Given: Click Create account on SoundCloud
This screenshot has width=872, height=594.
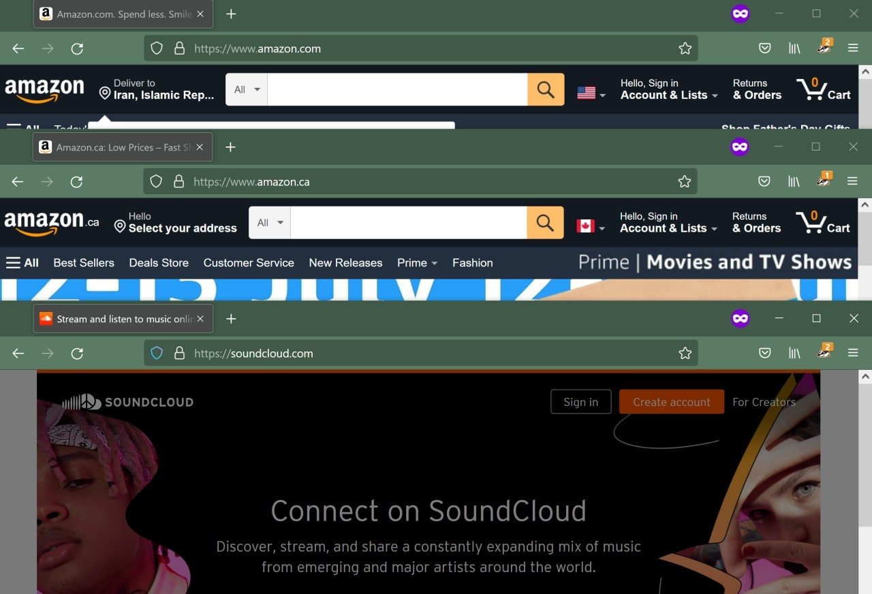Looking at the screenshot, I should 671,402.
